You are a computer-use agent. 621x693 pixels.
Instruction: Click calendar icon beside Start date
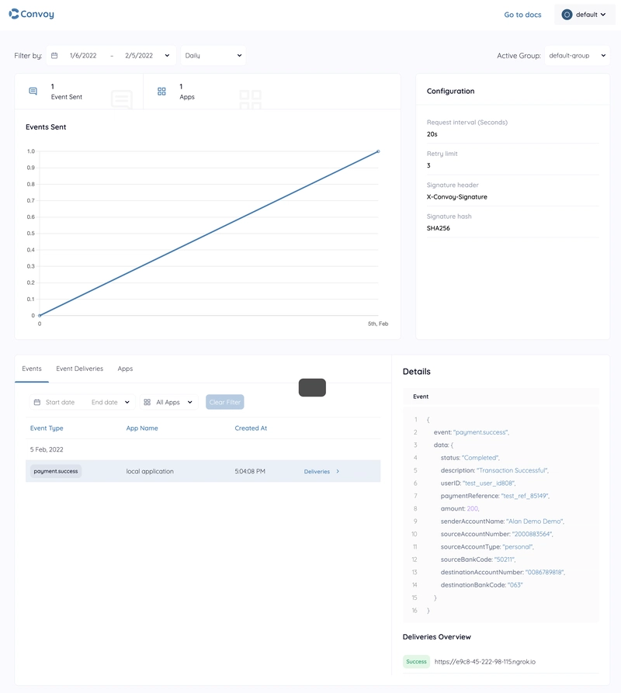[x=36, y=402]
